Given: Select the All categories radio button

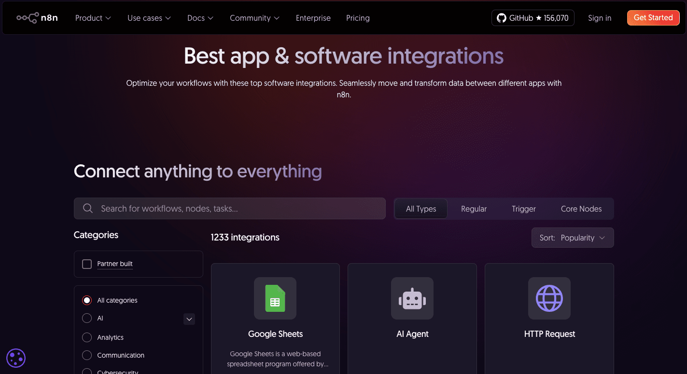Looking at the screenshot, I should coord(87,300).
